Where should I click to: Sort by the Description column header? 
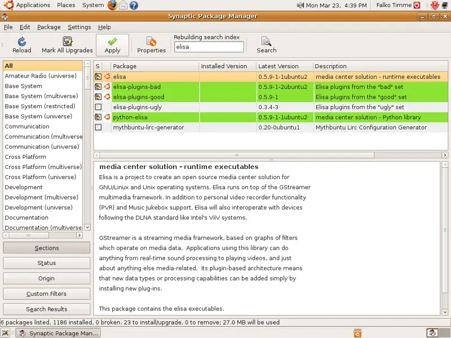[380, 66]
